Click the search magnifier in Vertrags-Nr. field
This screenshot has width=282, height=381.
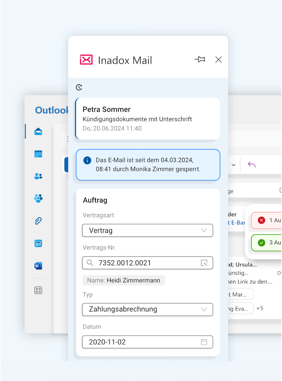coord(90,263)
